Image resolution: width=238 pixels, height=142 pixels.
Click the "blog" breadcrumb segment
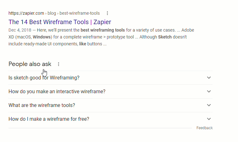coord(52,13)
